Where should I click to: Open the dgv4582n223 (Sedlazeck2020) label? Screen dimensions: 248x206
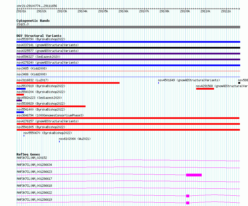[39, 98]
